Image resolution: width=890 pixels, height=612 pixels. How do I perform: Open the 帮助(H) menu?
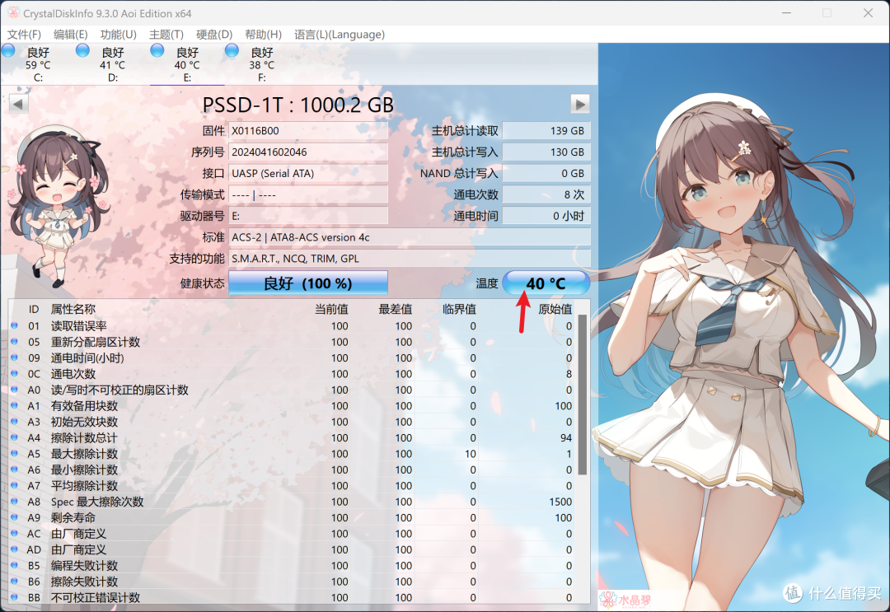(x=263, y=35)
